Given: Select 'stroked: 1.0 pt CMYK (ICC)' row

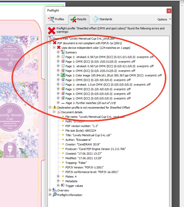Looking at the screenshot, I should pyautogui.click(x=108, y=85).
